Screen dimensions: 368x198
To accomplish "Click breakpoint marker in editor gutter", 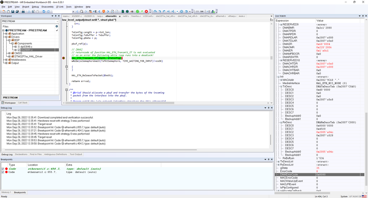I will click(63, 58).
